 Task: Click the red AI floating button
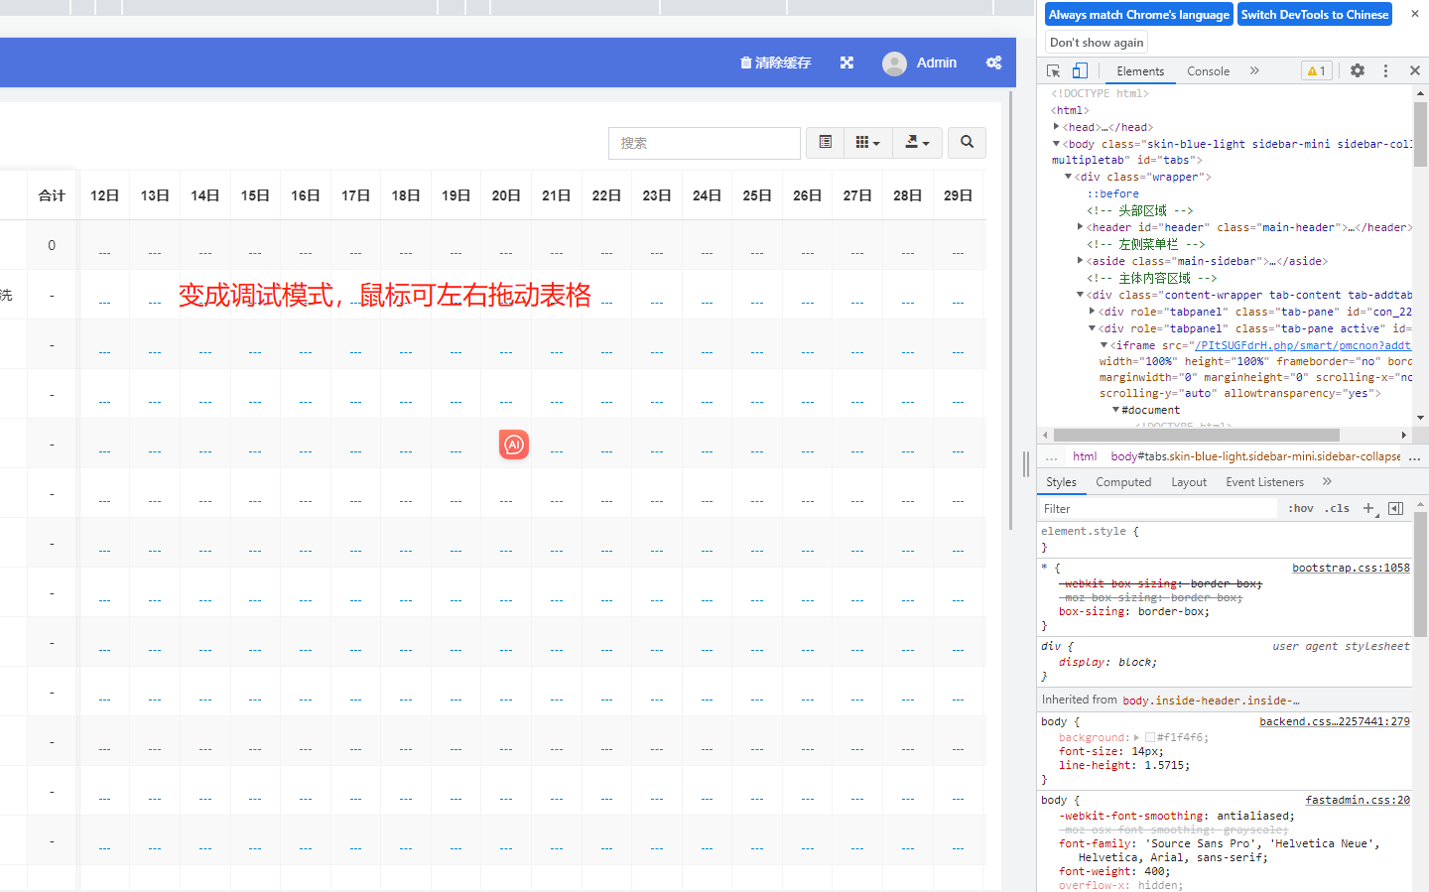(514, 445)
